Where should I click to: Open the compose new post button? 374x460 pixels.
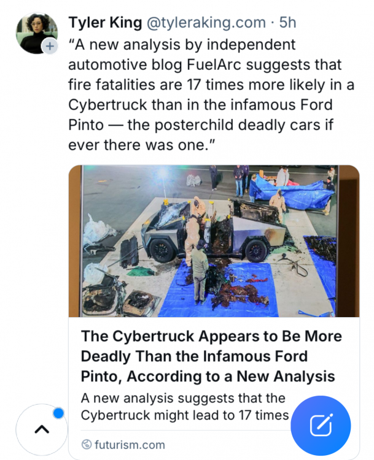(321, 426)
